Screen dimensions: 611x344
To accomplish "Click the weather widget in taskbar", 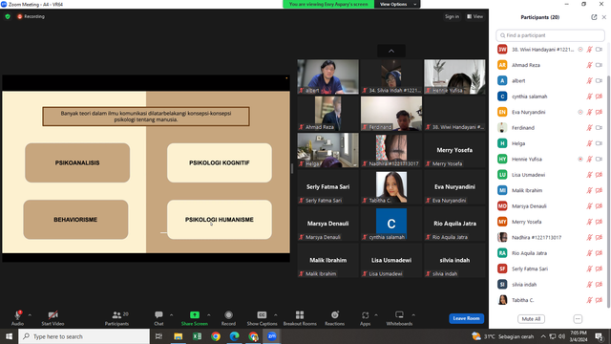I will tap(502, 336).
